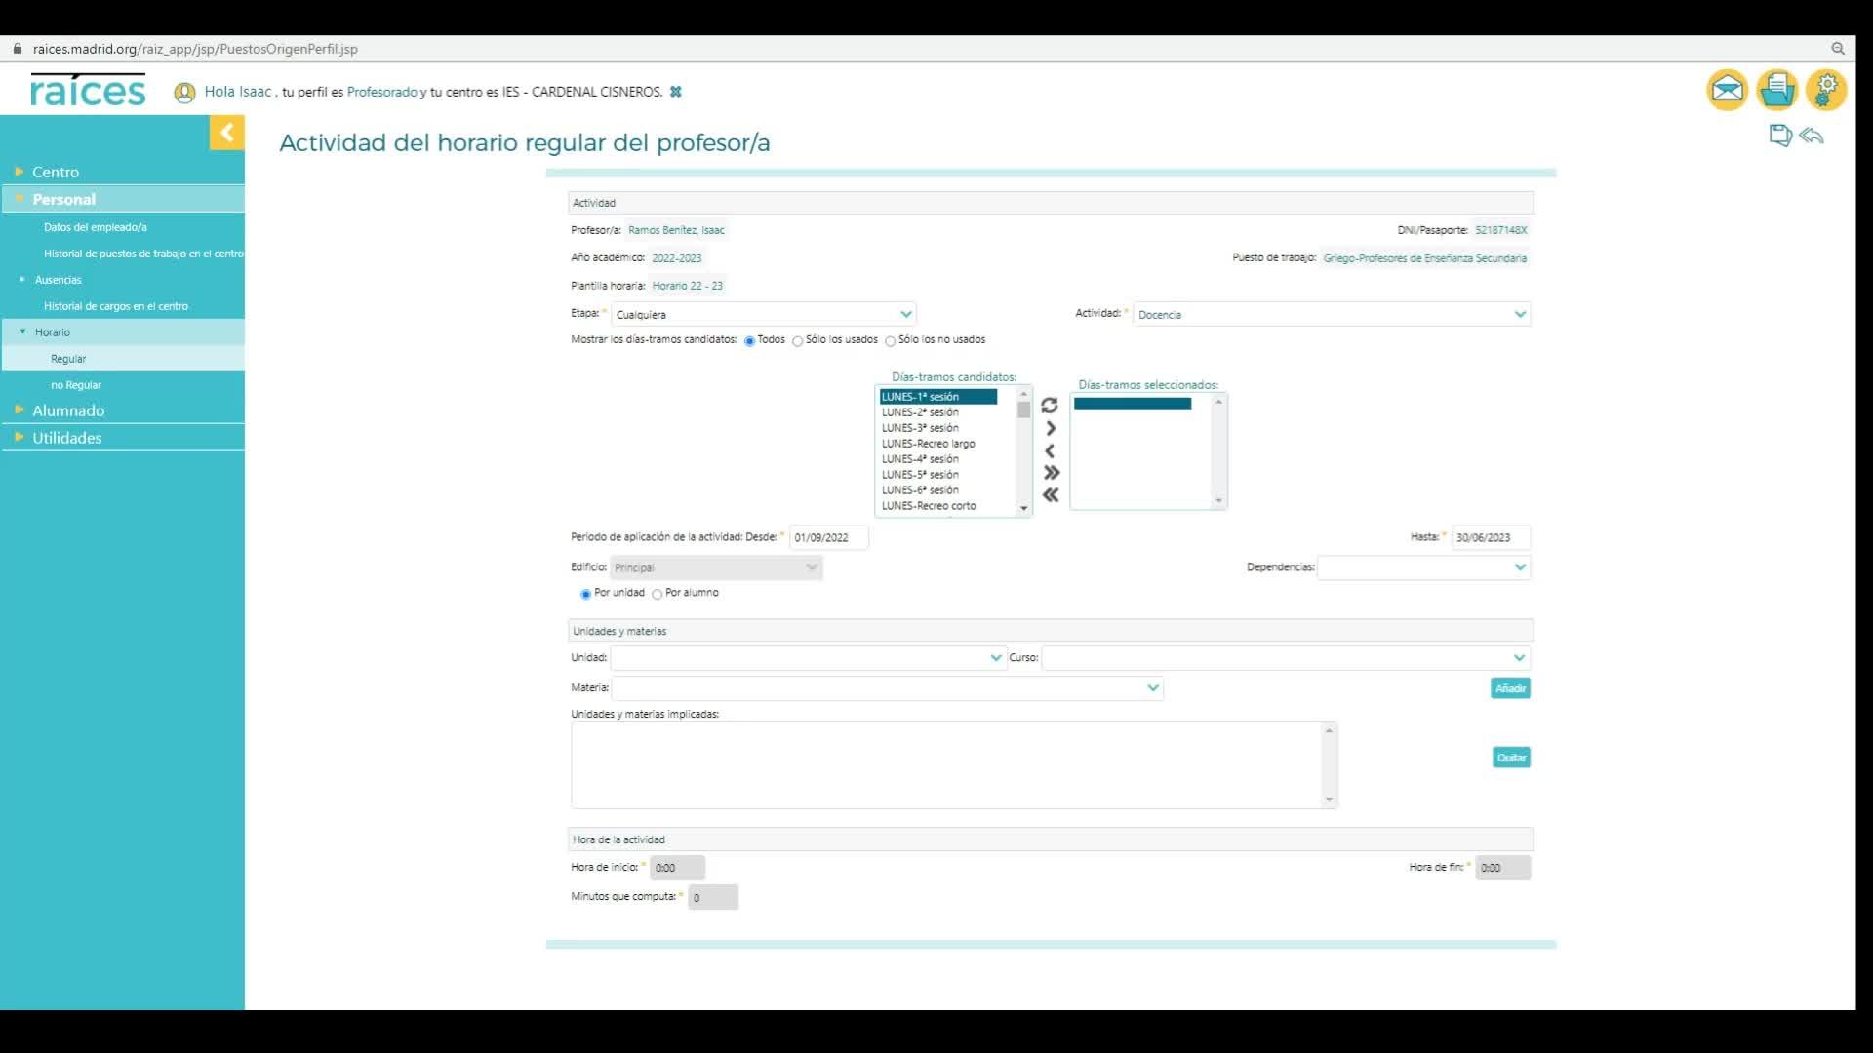Click the save icon below the header

pos(1779,136)
